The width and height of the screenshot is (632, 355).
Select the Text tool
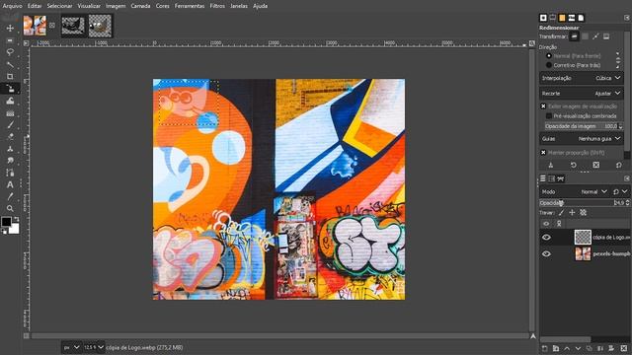click(x=10, y=184)
